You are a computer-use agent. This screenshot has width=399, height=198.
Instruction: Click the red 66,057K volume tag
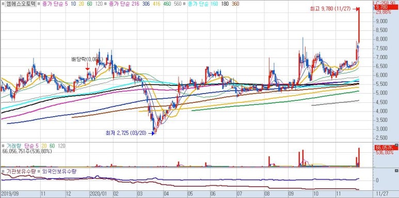point(386,148)
